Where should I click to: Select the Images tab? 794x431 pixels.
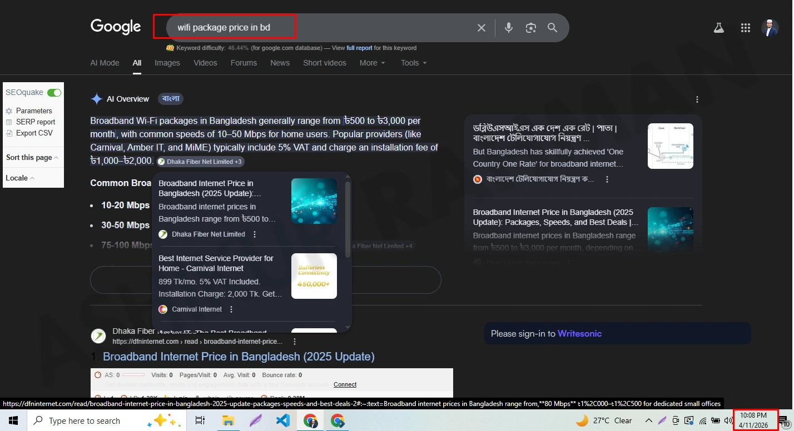click(x=167, y=63)
